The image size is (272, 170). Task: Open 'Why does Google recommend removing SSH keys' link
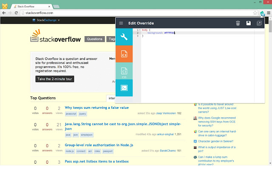(217, 122)
